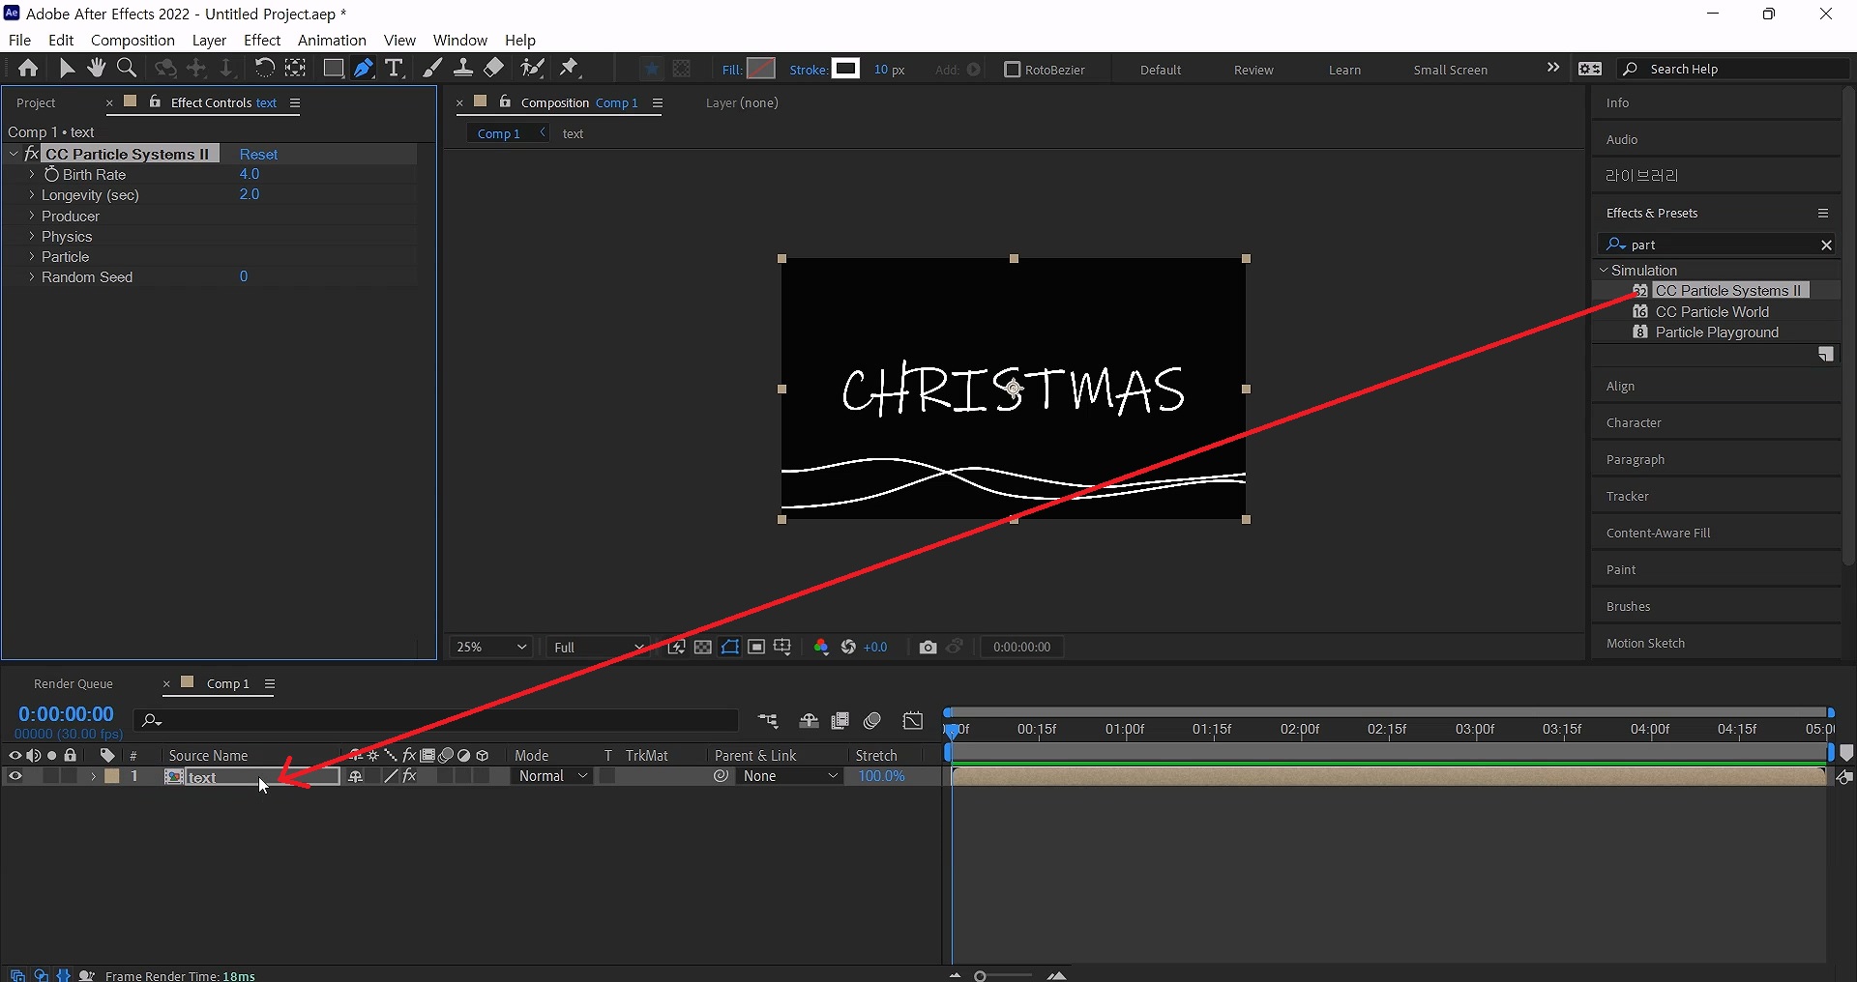Open the graph editor icon
The height and width of the screenshot is (982, 1857).
pyautogui.click(x=913, y=721)
